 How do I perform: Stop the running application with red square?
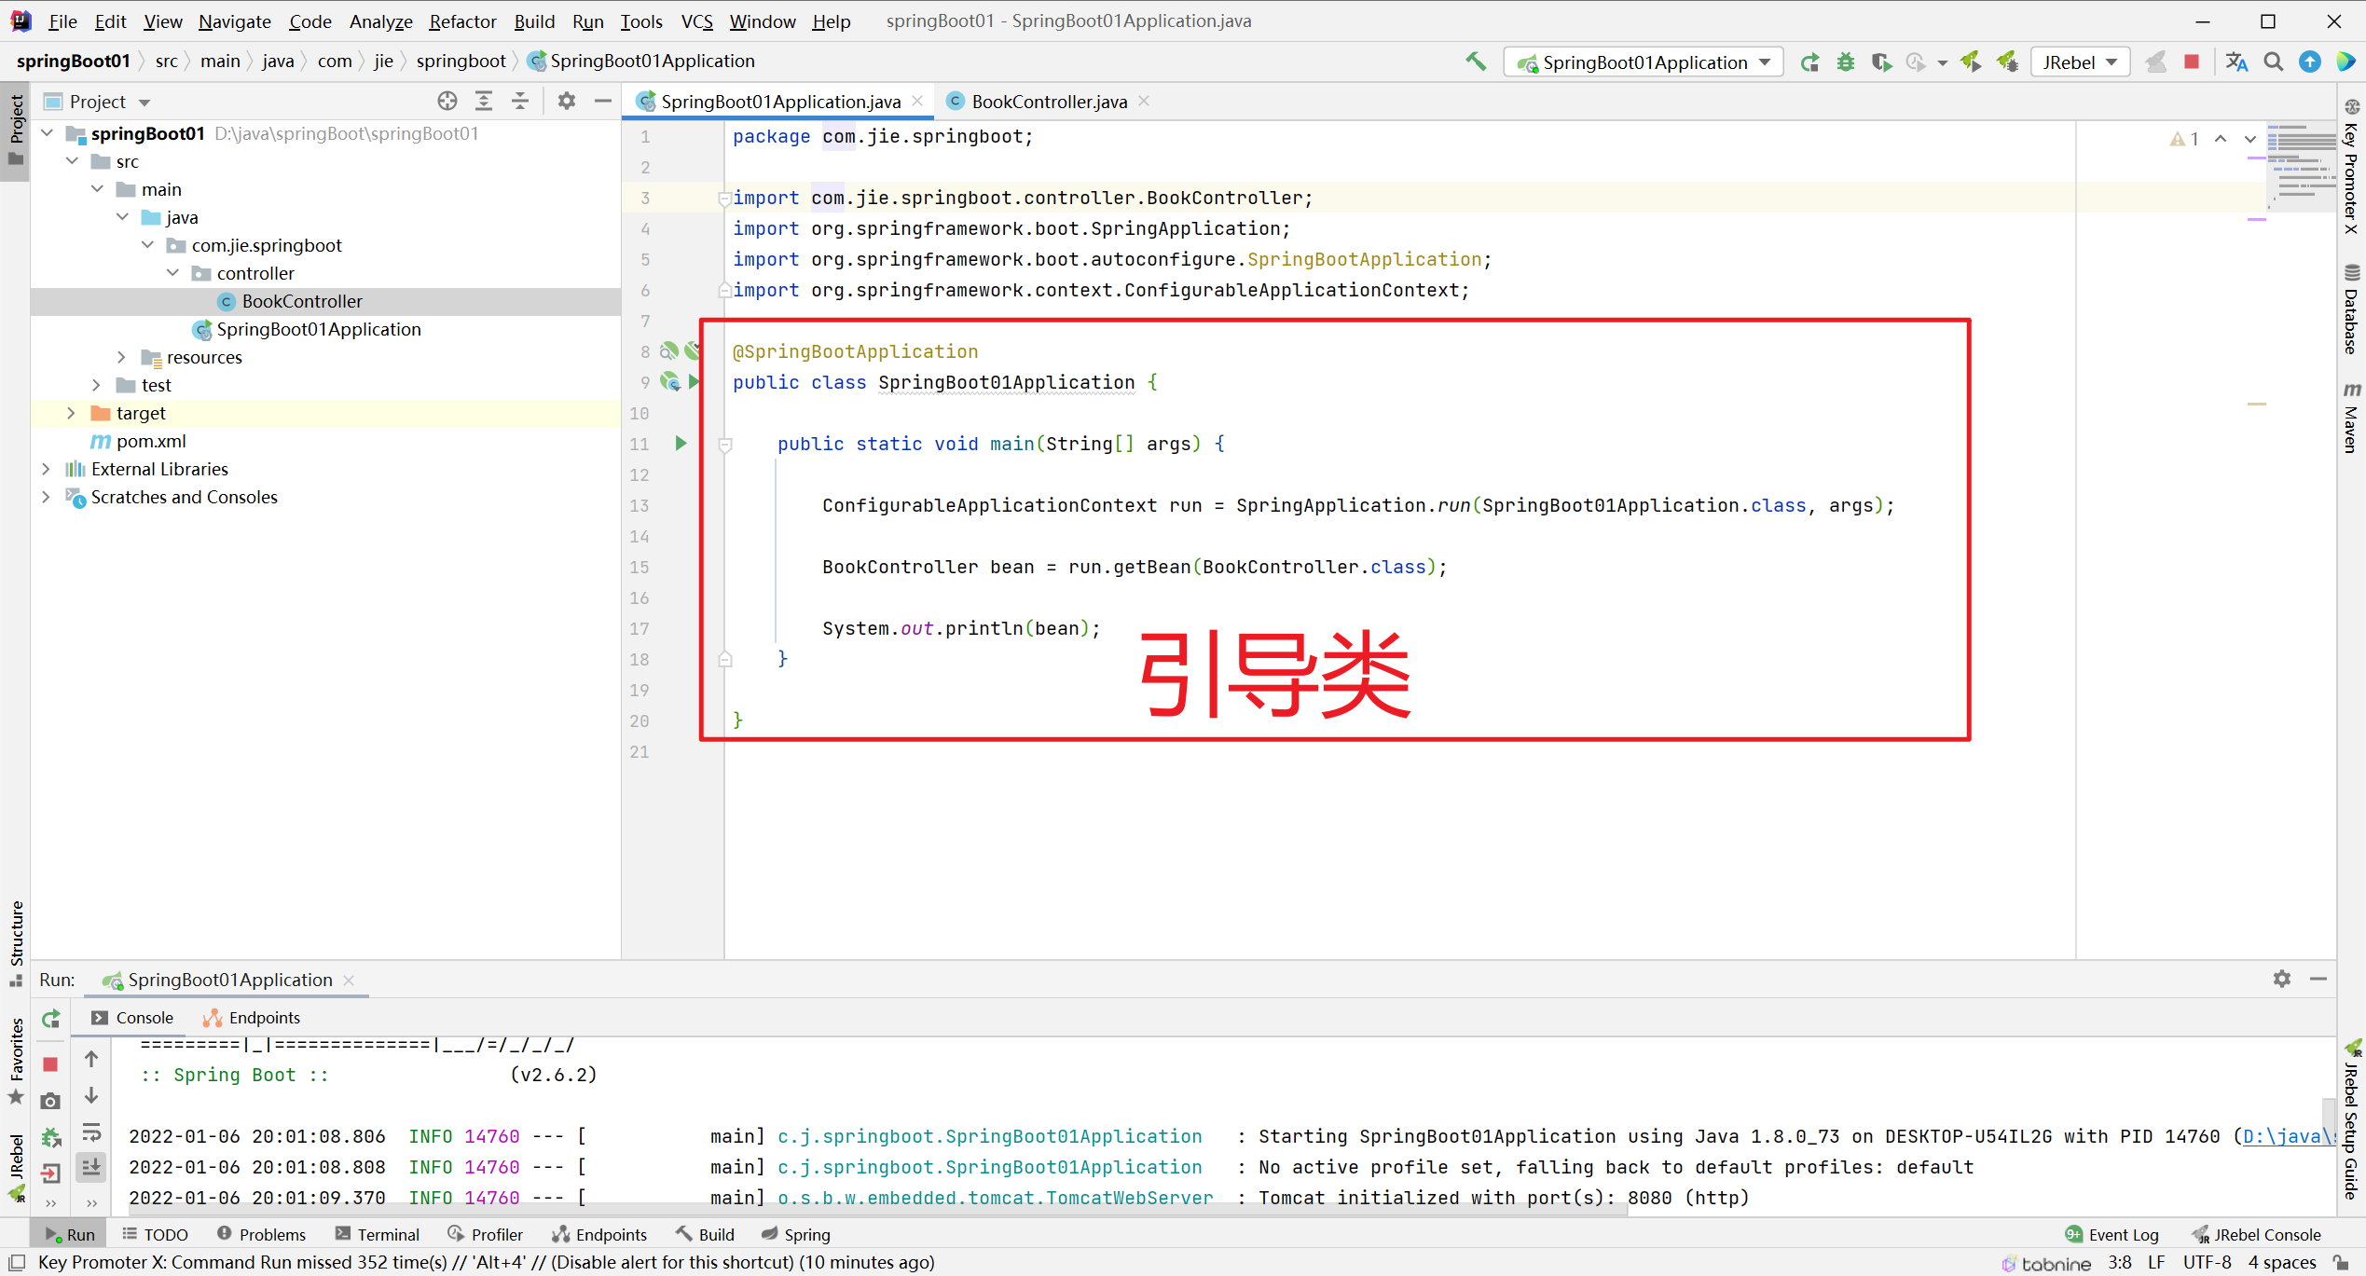tap(2193, 62)
